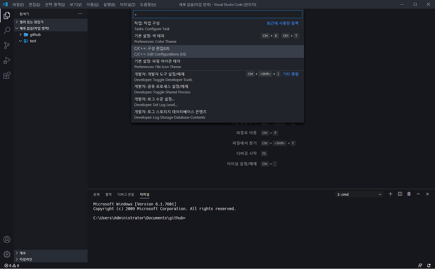Viewport: 435px width, 269px height.
Task: Click the '디버깅 시작' shortcut hint
Action: tap(246, 154)
